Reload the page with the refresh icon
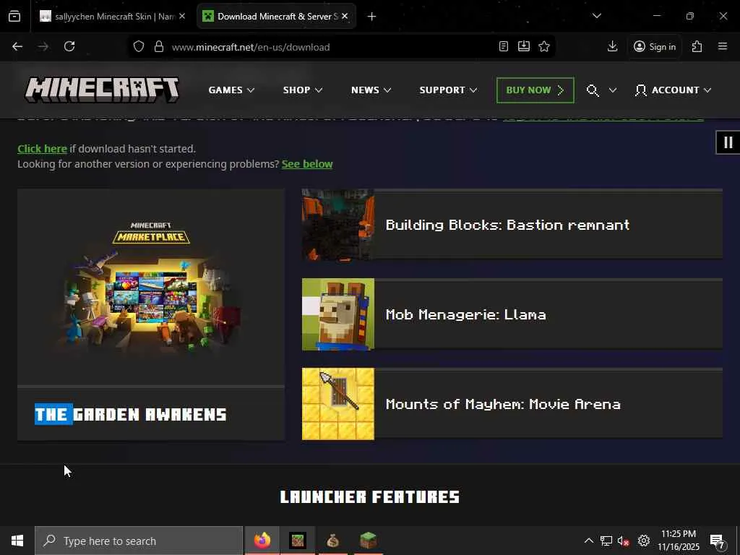The image size is (740, 555). [x=69, y=46]
